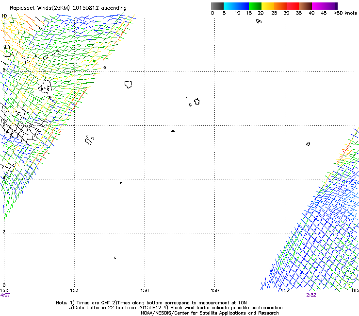Screen dimensions: 359x316
Task: Click the longitude axis label '159'
Action: point(215,291)
